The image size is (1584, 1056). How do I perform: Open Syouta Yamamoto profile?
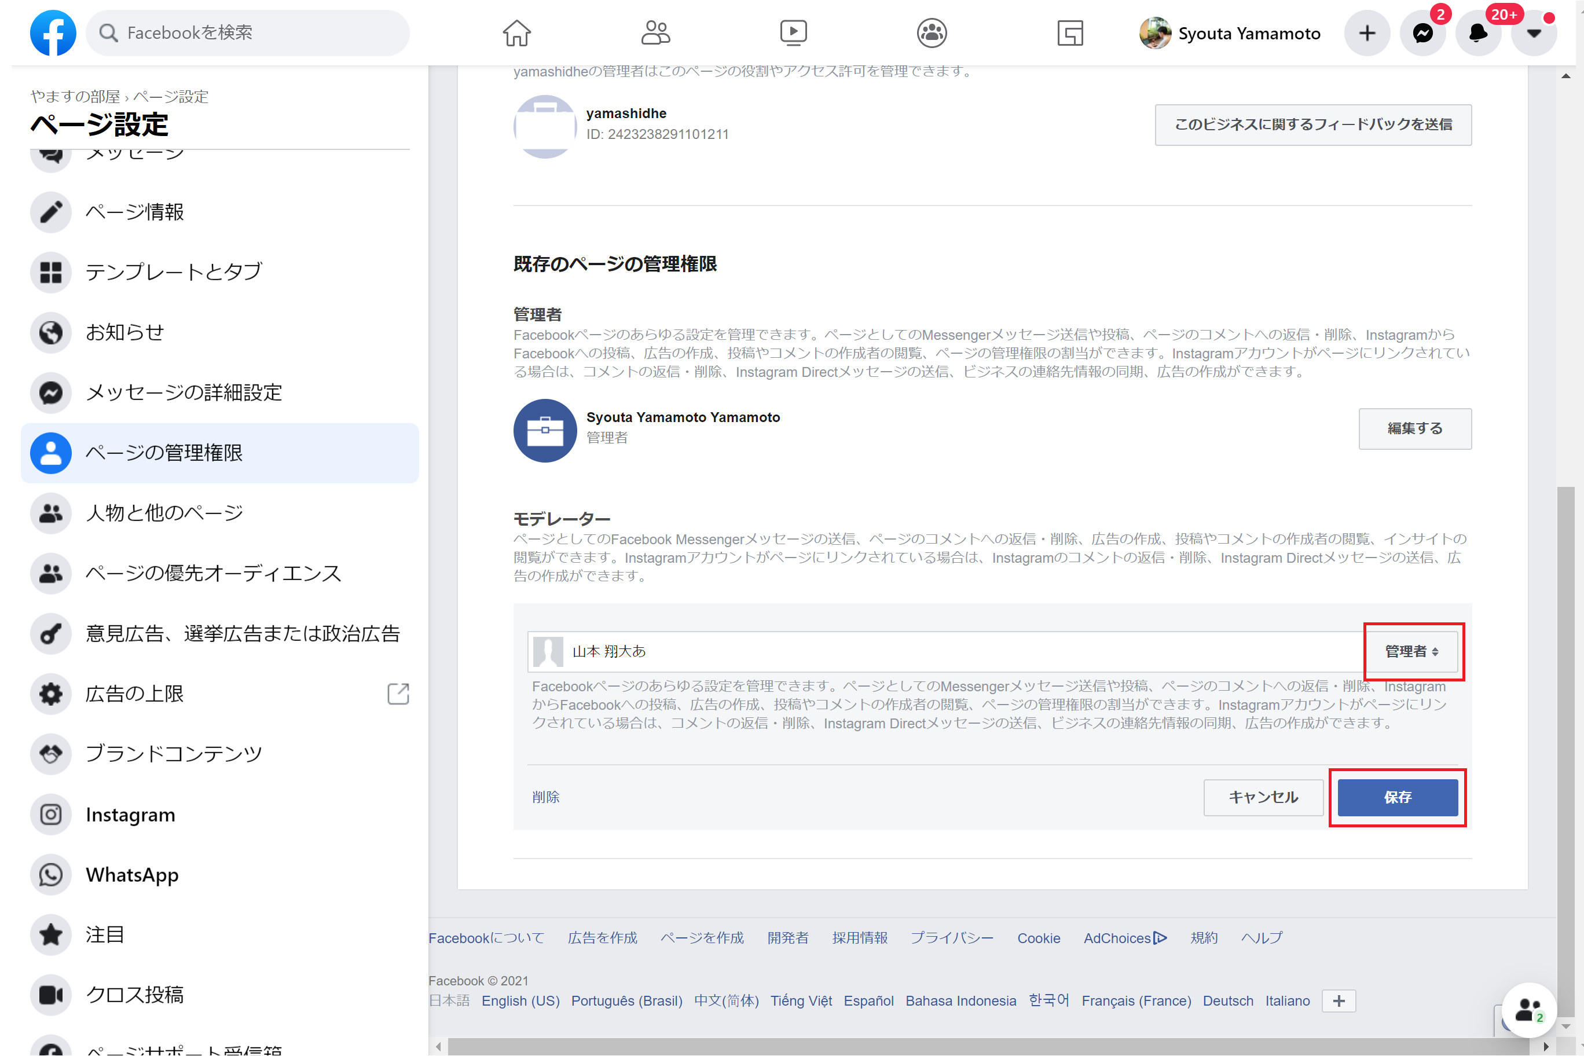1230,33
